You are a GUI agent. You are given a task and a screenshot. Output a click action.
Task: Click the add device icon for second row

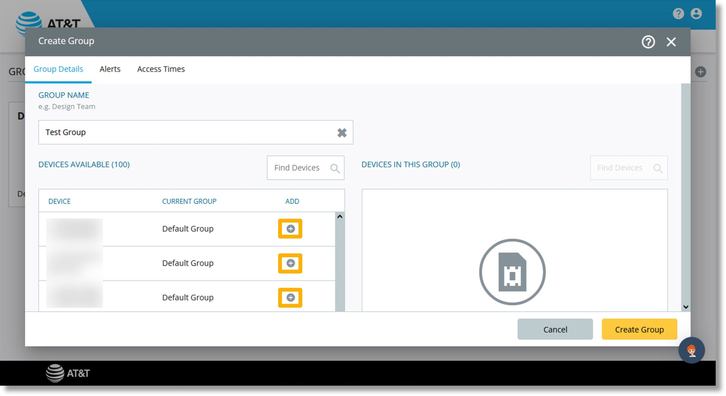point(291,263)
